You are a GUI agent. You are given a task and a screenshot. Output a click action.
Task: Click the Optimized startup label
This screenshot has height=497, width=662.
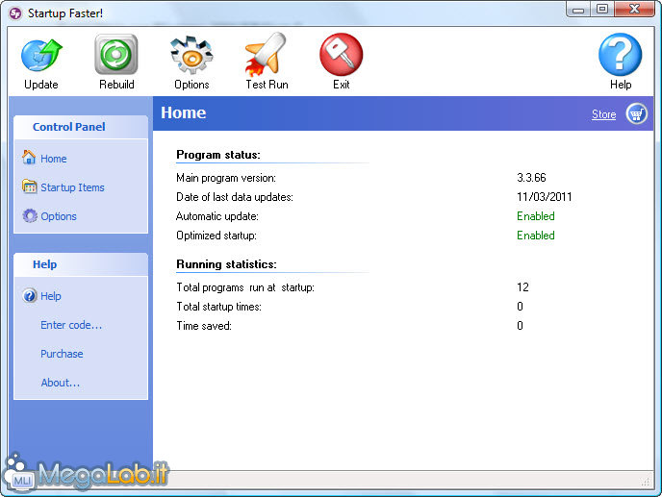(216, 236)
